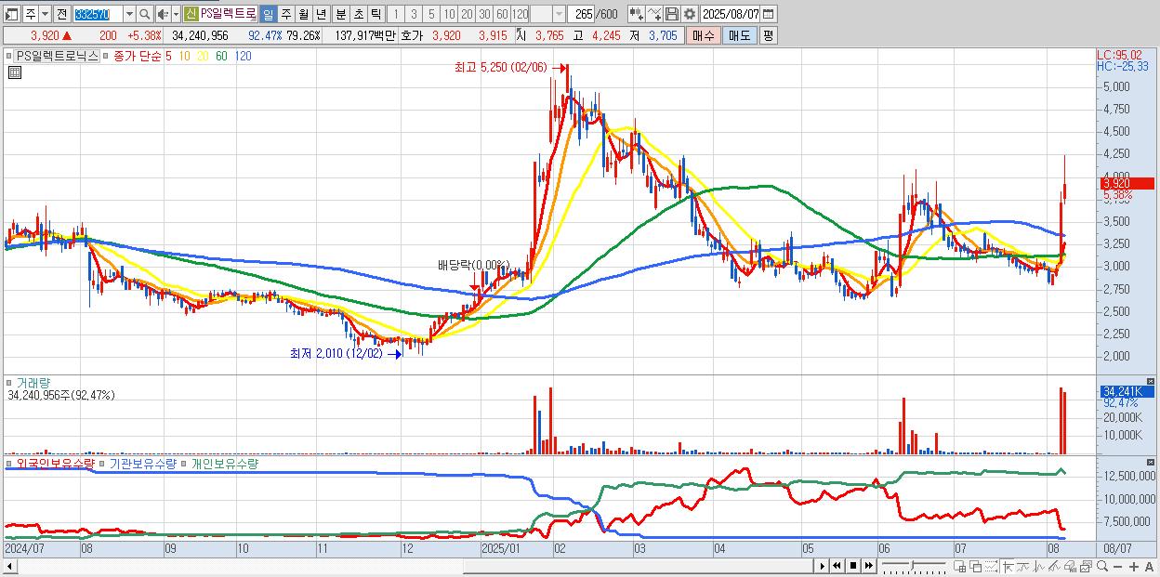Click the green 신 badge icon
This screenshot has height=577, width=1160.
pos(191,14)
